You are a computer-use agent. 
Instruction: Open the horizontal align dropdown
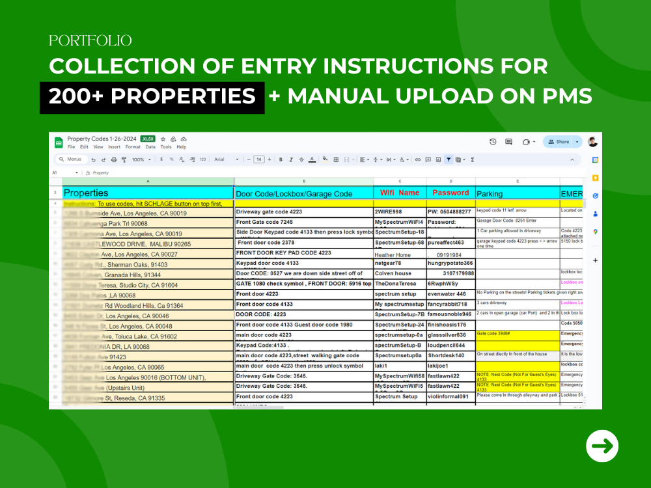(x=365, y=159)
